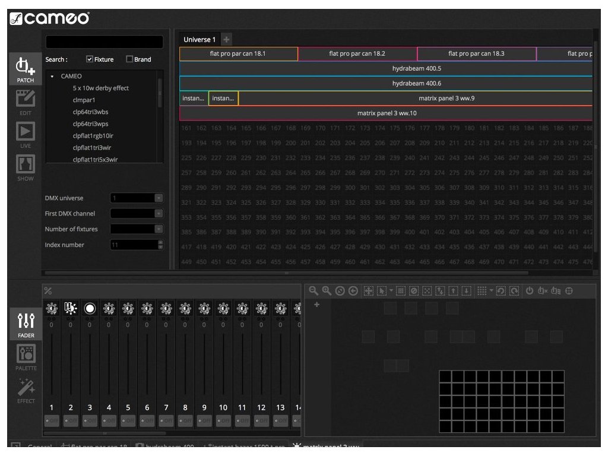
Task: Click the fader 5 slider track
Action: [x=128, y=363]
